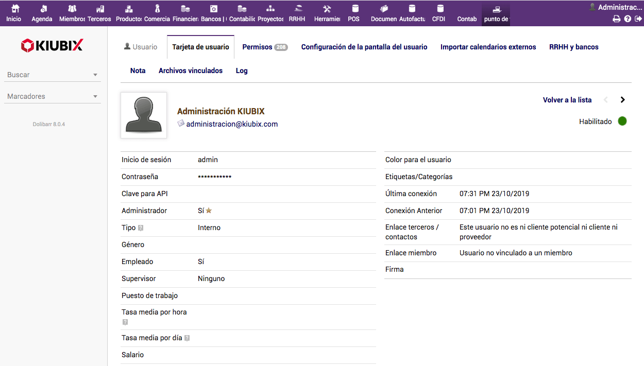Open the Administrador user menu at top right
The width and height of the screenshot is (644, 366).
tap(616, 7)
